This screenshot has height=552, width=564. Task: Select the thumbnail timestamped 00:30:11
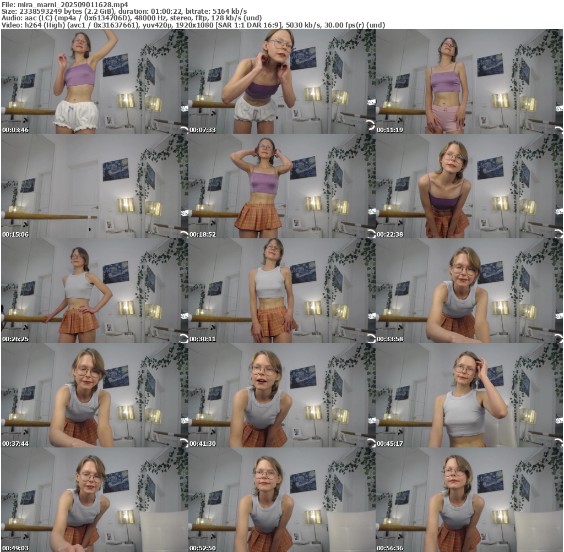point(282,291)
